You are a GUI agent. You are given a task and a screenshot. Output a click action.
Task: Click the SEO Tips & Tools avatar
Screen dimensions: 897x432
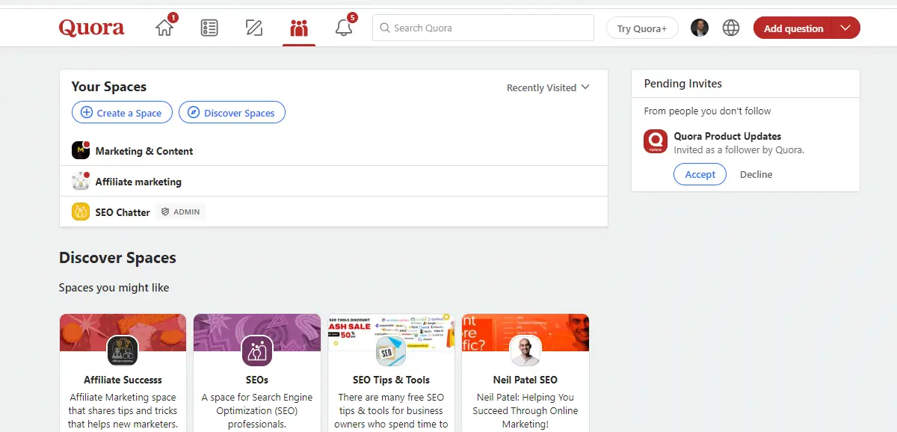click(391, 351)
